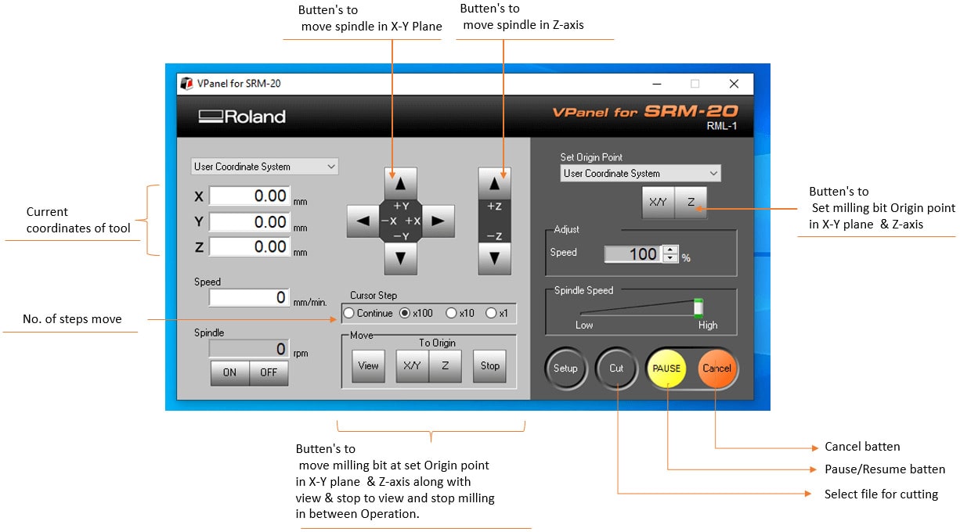Click Stop button in Move group
The height and width of the screenshot is (532, 960).
(490, 365)
